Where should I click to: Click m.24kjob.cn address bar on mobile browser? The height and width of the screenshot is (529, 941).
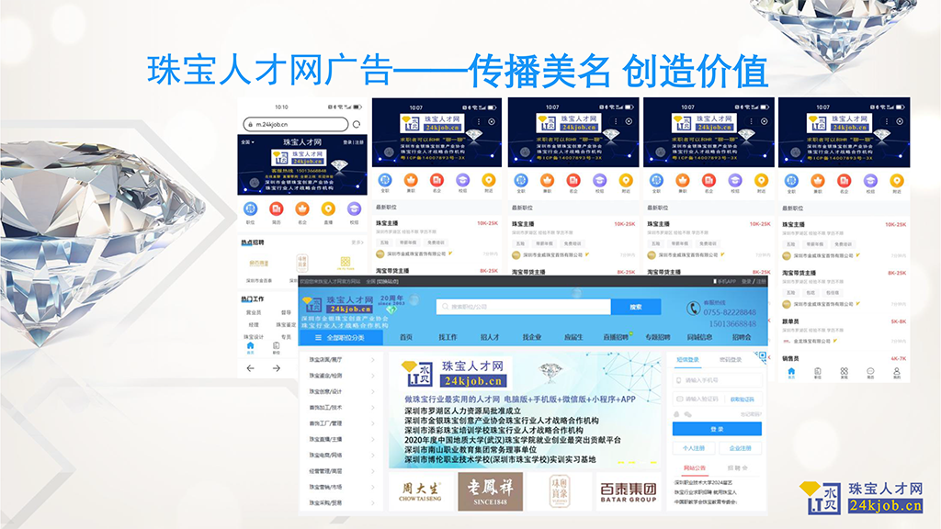[295, 124]
